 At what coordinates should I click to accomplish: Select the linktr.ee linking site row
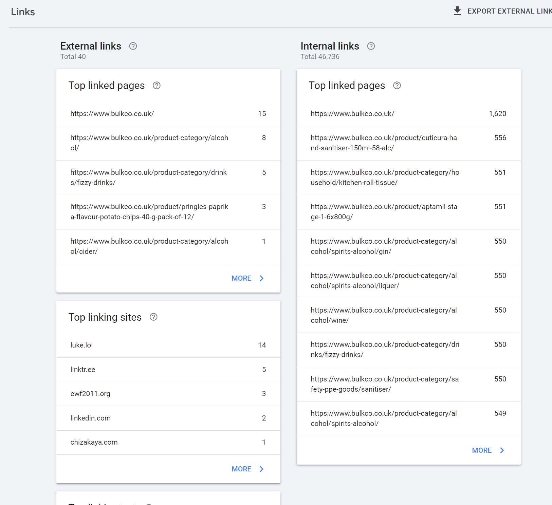click(168, 370)
